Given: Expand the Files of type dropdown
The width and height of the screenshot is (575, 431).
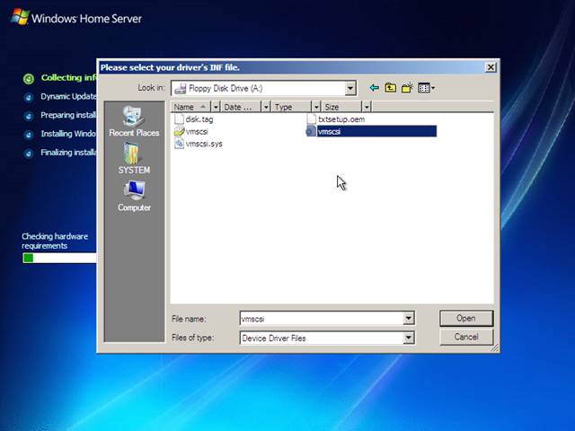Looking at the screenshot, I should point(409,338).
